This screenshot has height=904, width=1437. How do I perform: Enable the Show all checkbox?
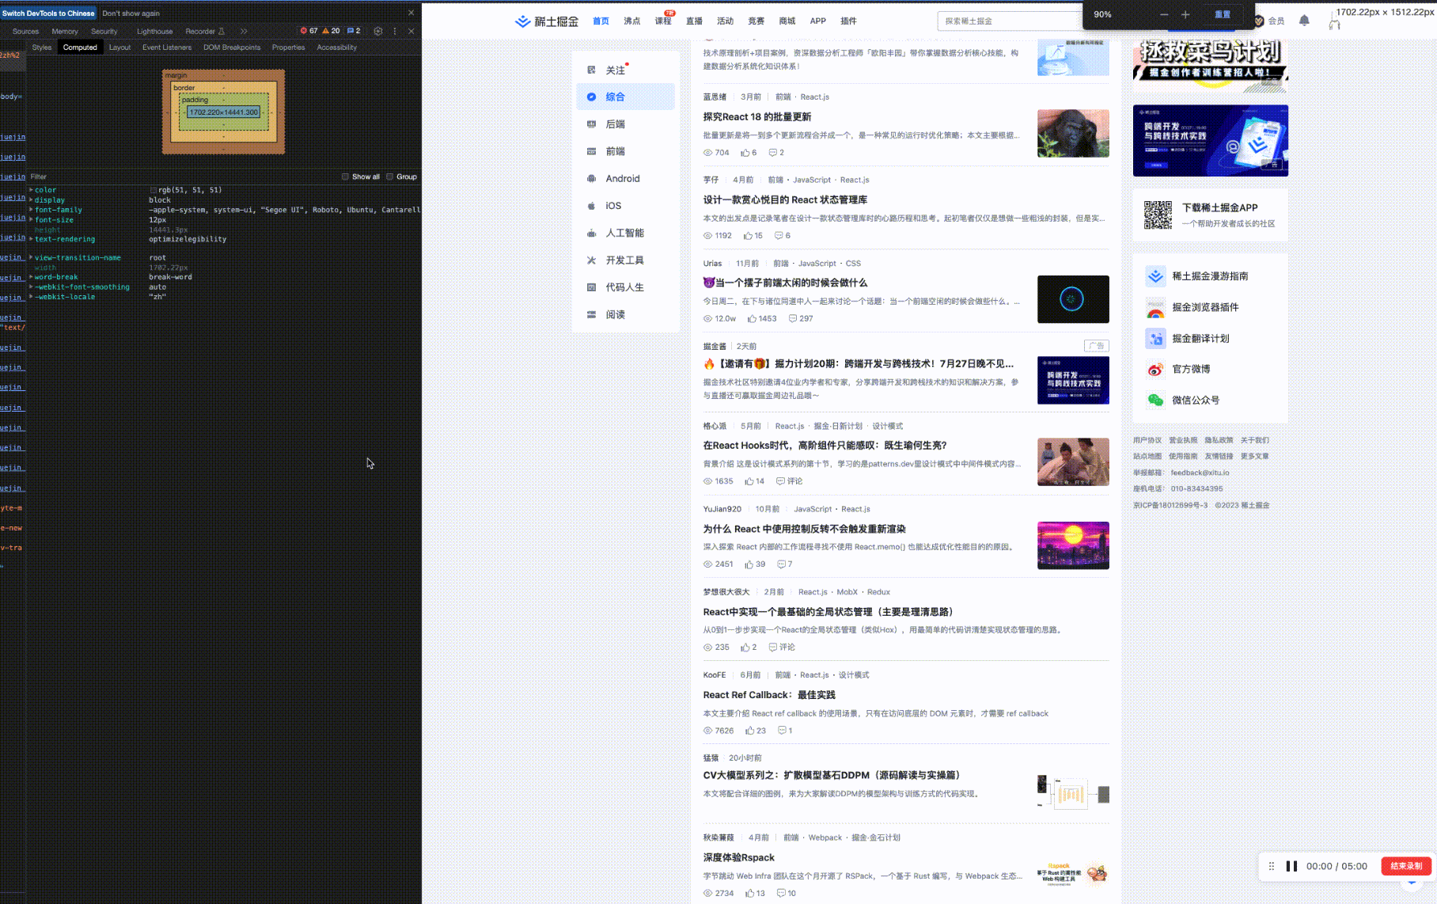click(x=345, y=177)
